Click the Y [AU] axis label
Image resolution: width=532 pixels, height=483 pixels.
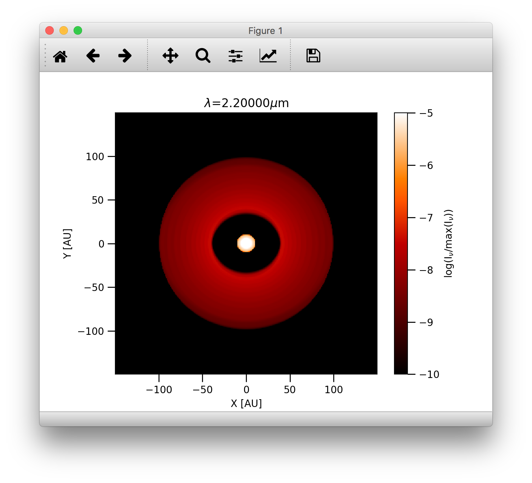pos(68,243)
